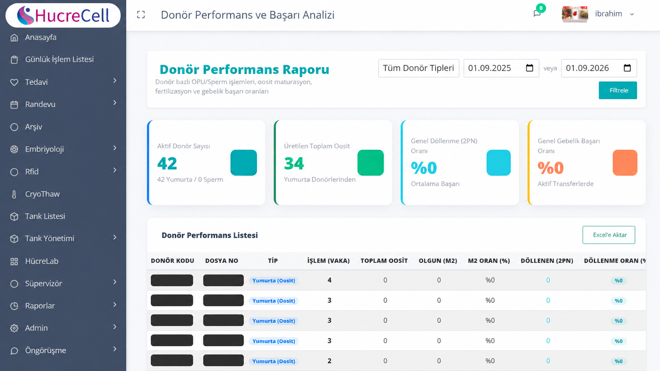This screenshot has width=660, height=371.
Task: Expand the Raporlar submenu chevron
Action: (115, 304)
